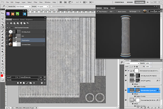Open the Sample Size Point Sample dropdown
The height and width of the screenshot is (109, 163).
[x=23, y=6]
